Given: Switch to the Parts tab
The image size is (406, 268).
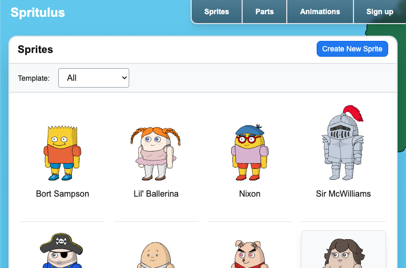Looking at the screenshot, I should click(264, 12).
